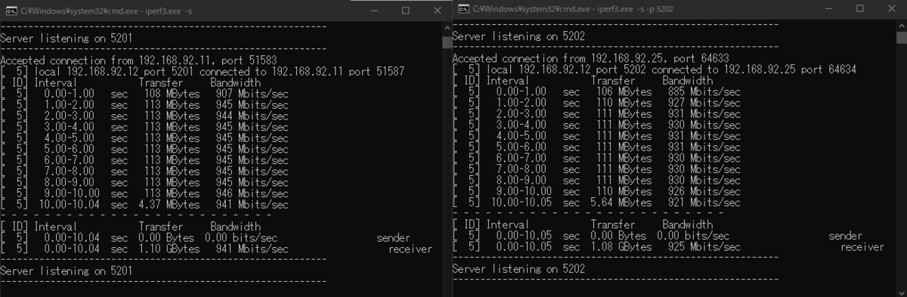Maximize the iperf3.exe -s window
907x297 pixels.
coord(405,11)
